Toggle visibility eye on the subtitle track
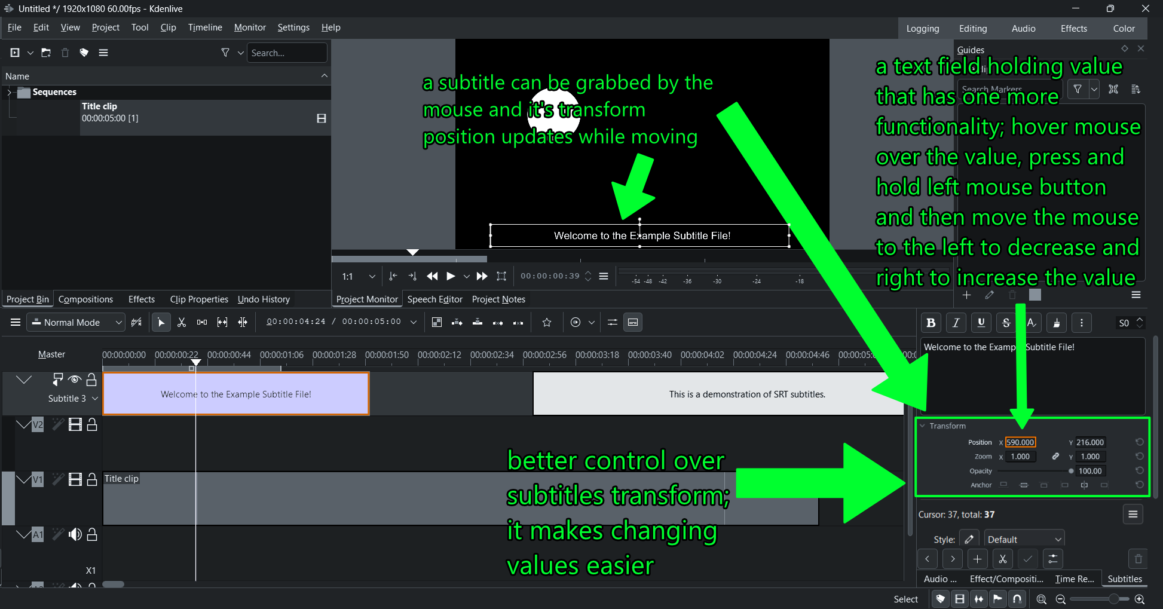Viewport: 1163px width, 609px height. click(x=75, y=380)
